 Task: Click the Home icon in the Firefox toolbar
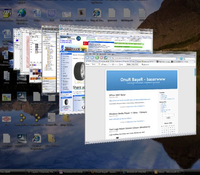pyautogui.click(x=106, y=58)
